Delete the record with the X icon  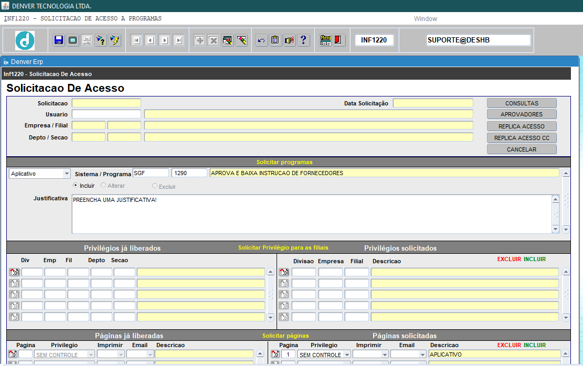[214, 40]
